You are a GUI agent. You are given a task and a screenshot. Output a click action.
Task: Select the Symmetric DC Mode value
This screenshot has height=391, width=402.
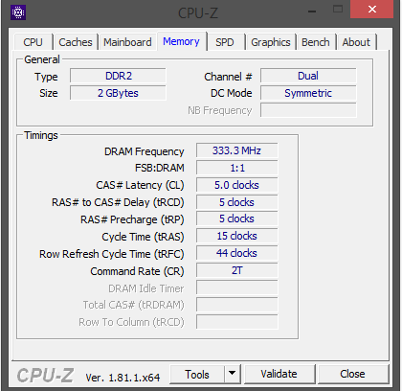(308, 93)
